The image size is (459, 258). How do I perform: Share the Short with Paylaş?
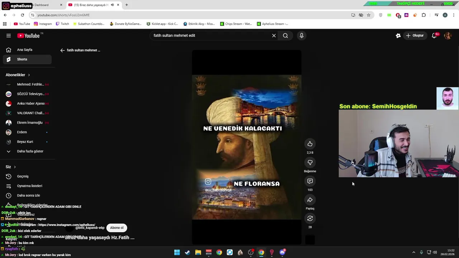310,200
